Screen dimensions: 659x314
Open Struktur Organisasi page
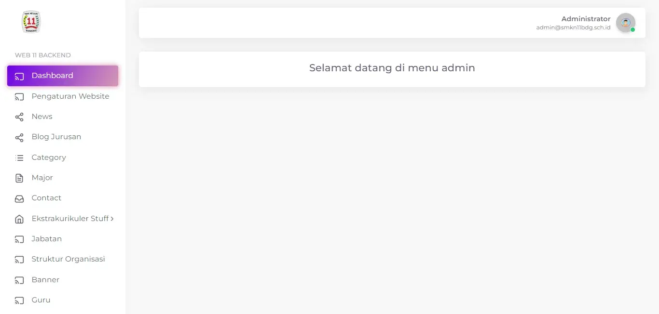[x=63, y=259]
